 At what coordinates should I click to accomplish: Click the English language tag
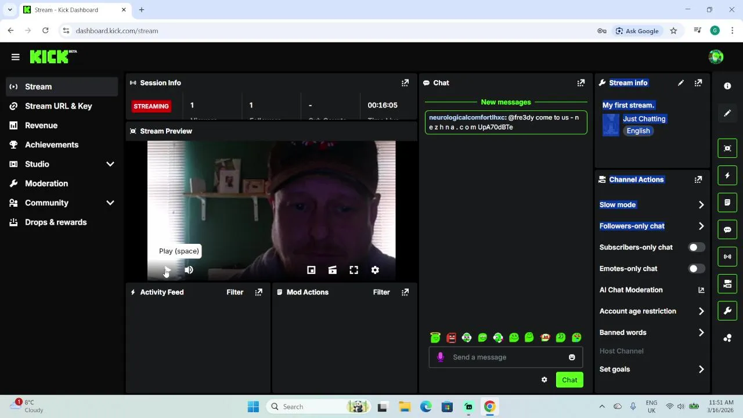638,131
